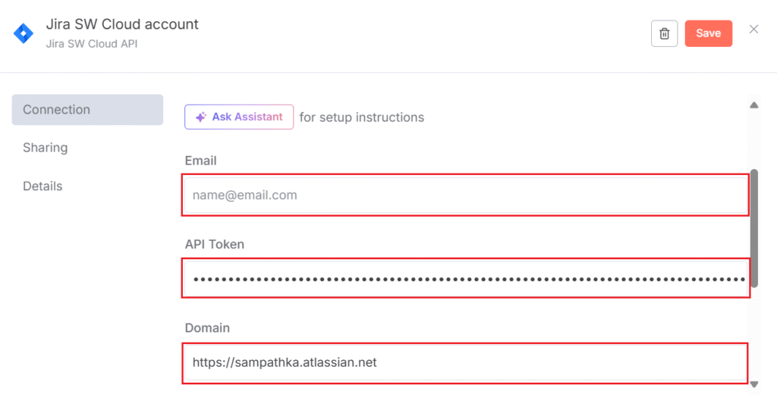Click the scrollbar down arrow
The image size is (777, 404).
[753, 384]
